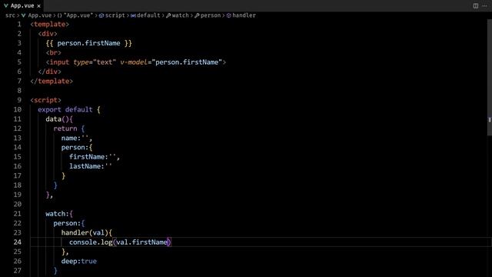Image resolution: width=492 pixels, height=277 pixels.
Task: Click the wrench icon before watch breadcrumb
Action: tap(168, 15)
